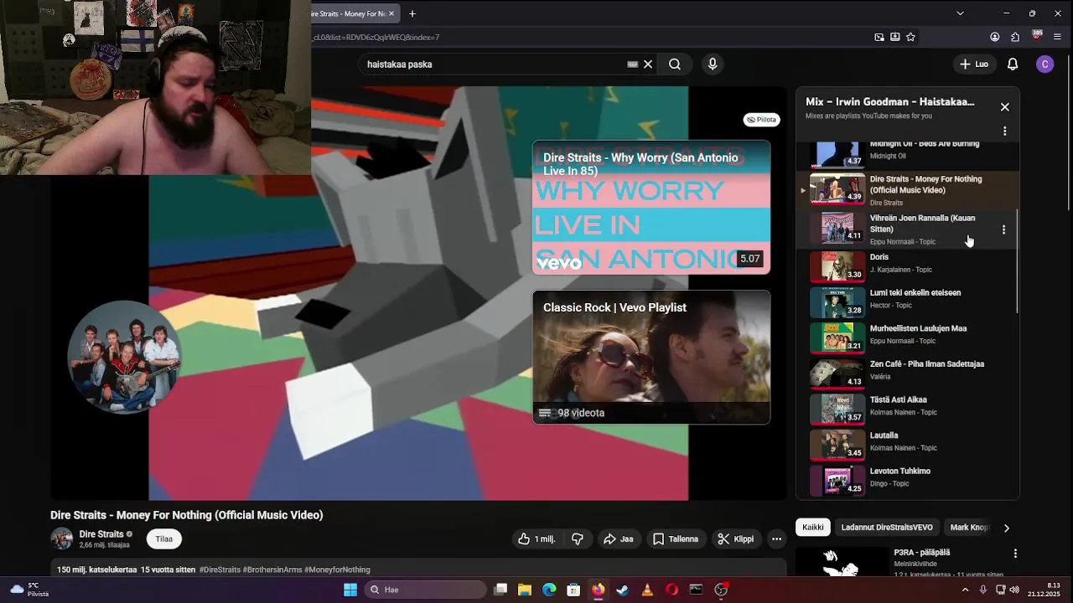Save video using Tallenna button
The width and height of the screenshot is (1073, 603).
676,539
